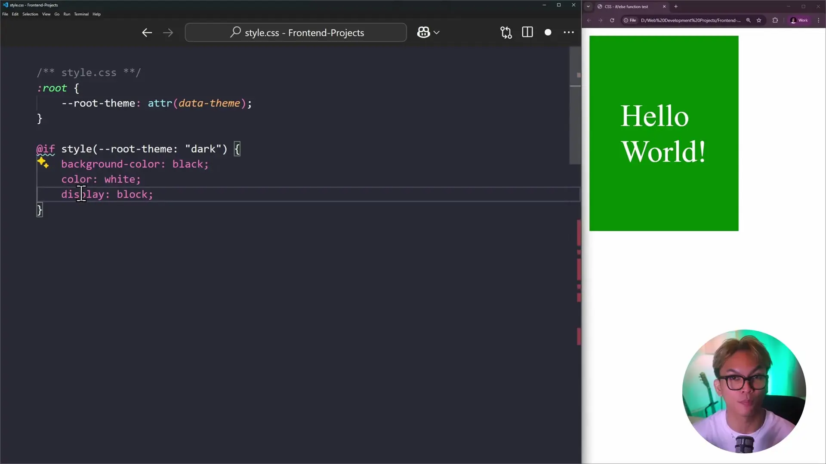Screen dimensions: 826x464
Task: Open Chrome tab search dropdown
Action: [x=588, y=6]
